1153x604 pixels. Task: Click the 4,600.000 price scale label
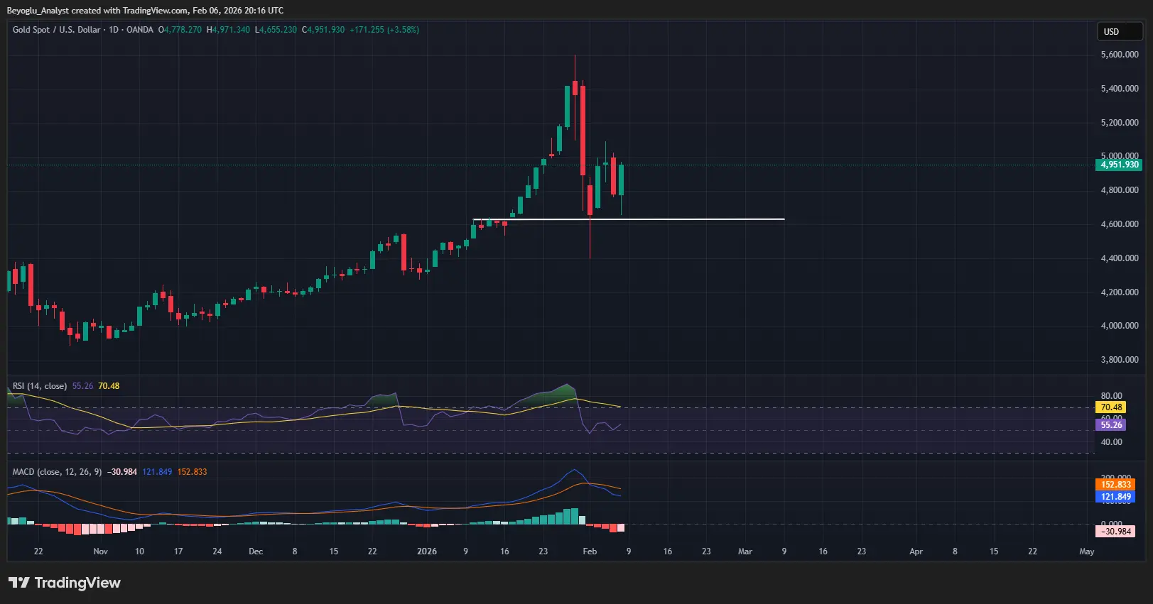coord(1120,224)
